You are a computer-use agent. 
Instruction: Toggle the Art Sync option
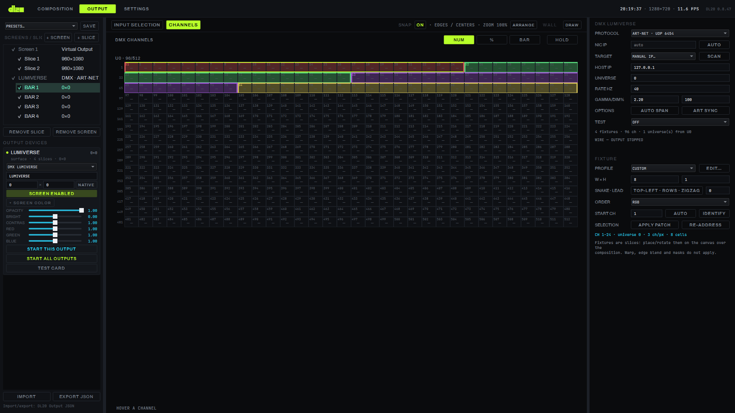(705, 111)
